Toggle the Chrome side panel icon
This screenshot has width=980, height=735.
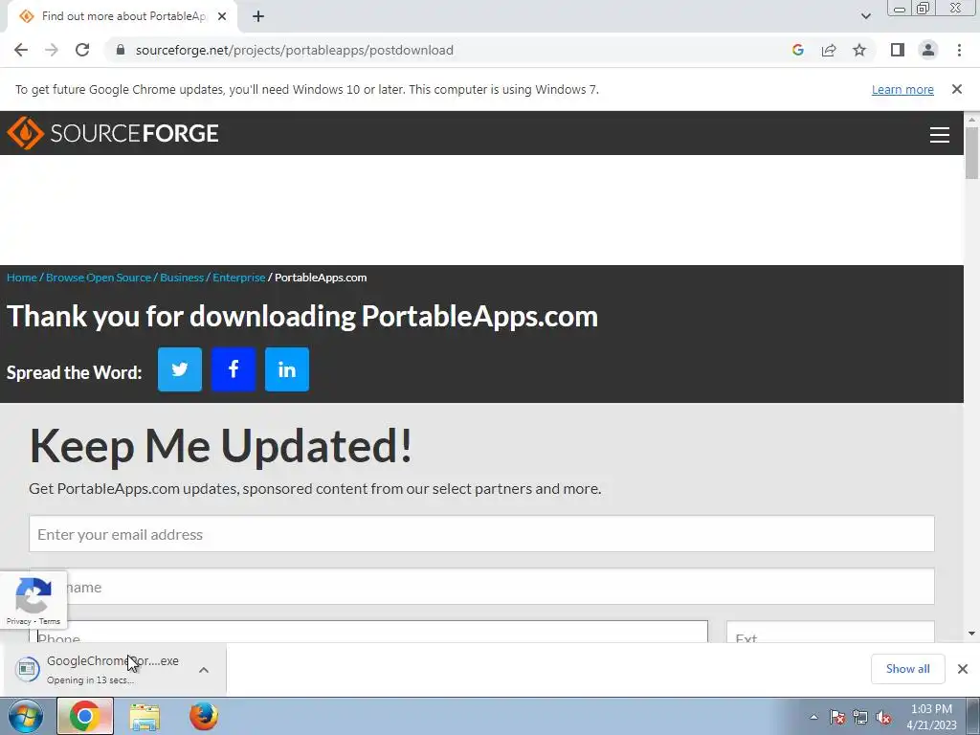pyautogui.click(x=898, y=50)
